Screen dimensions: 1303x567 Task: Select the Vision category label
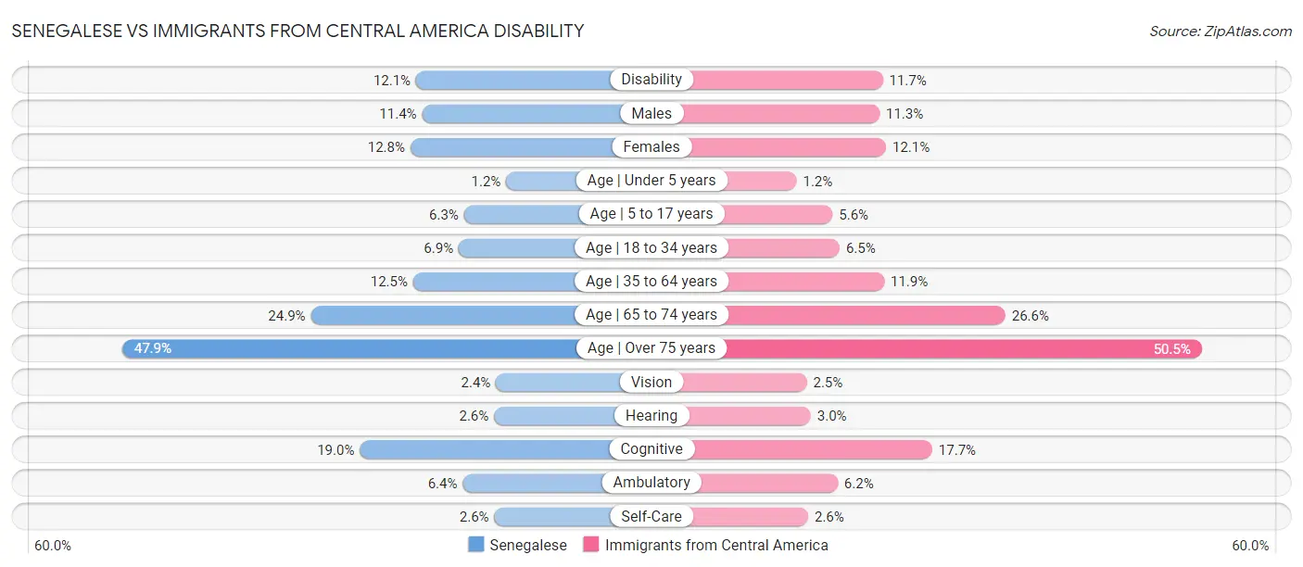click(651, 382)
